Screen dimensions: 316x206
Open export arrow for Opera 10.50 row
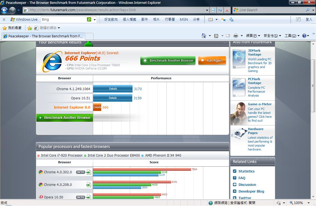coord(89,197)
